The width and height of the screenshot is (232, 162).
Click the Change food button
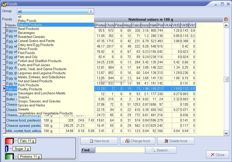point(138,141)
